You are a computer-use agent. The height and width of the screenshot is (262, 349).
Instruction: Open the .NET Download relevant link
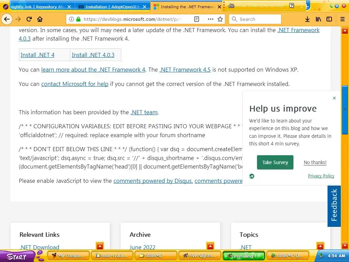(x=40, y=247)
